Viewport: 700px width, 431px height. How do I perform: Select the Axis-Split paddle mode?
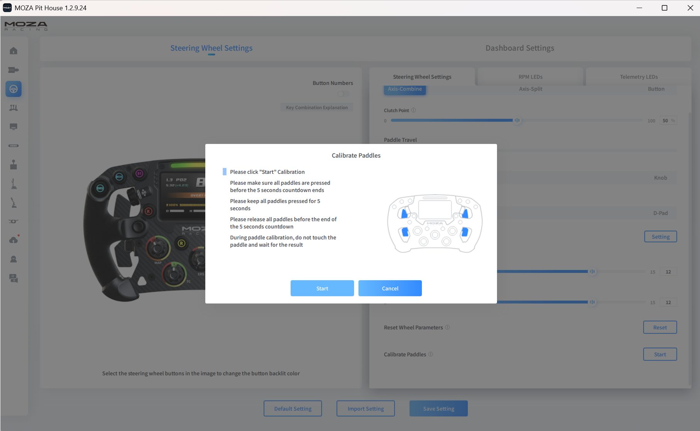point(530,89)
